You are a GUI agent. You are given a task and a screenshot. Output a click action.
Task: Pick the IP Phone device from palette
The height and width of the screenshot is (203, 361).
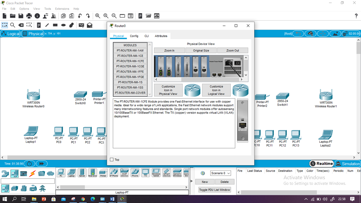(x=114, y=173)
